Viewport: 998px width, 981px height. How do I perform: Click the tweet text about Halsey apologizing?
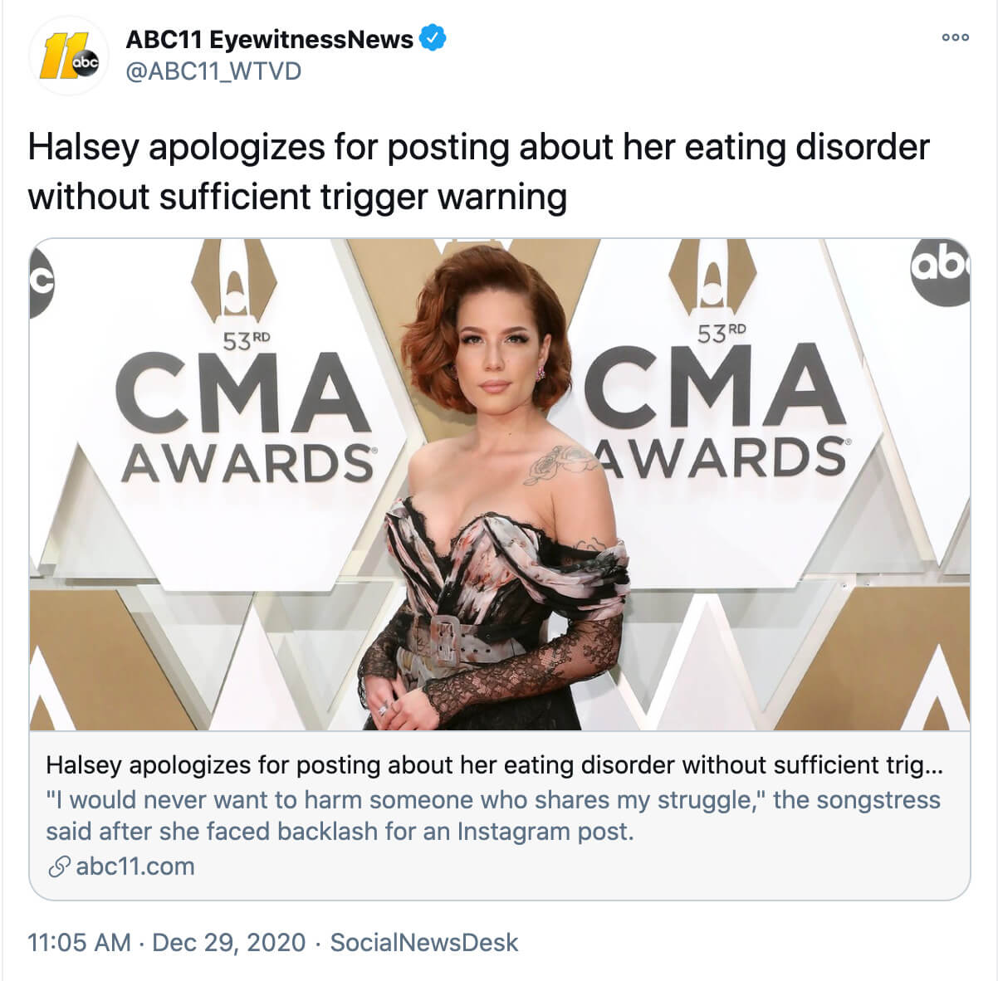click(478, 172)
